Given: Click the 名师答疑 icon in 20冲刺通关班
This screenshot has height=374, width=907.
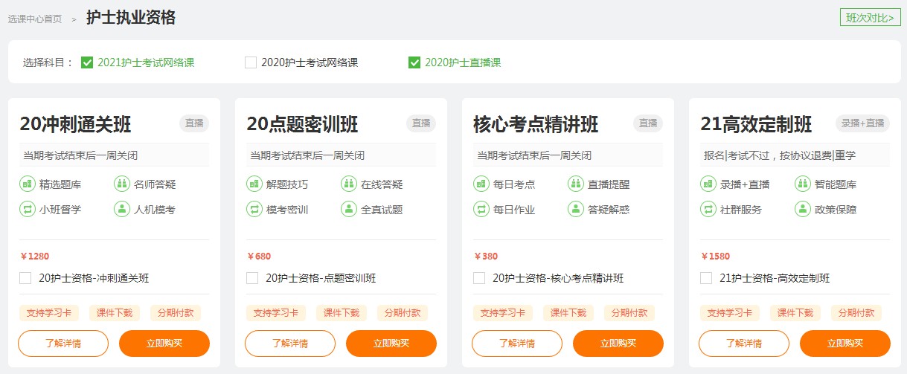Looking at the screenshot, I should (122, 184).
